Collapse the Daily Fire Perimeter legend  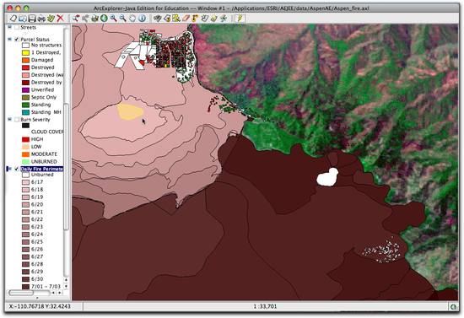9,169
